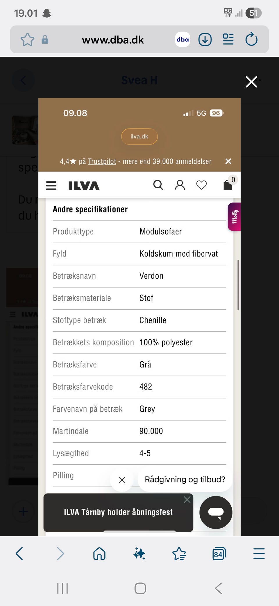This screenshot has height=606, width=279.
Task: Tap ILVA Tårnby holder åbningsfest banner
Action: 118,512
